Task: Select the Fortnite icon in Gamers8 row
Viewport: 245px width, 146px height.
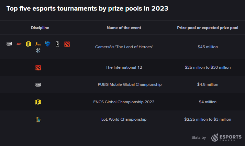Action: [x=29, y=44]
